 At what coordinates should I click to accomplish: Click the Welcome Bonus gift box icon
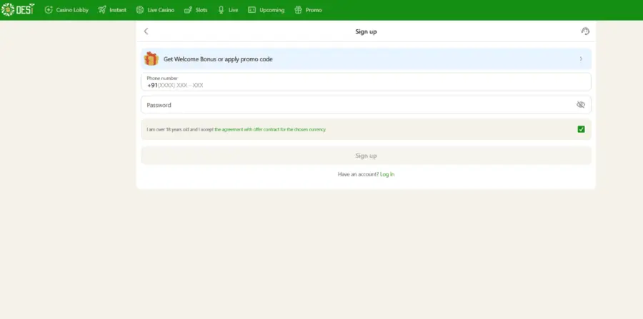click(151, 59)
